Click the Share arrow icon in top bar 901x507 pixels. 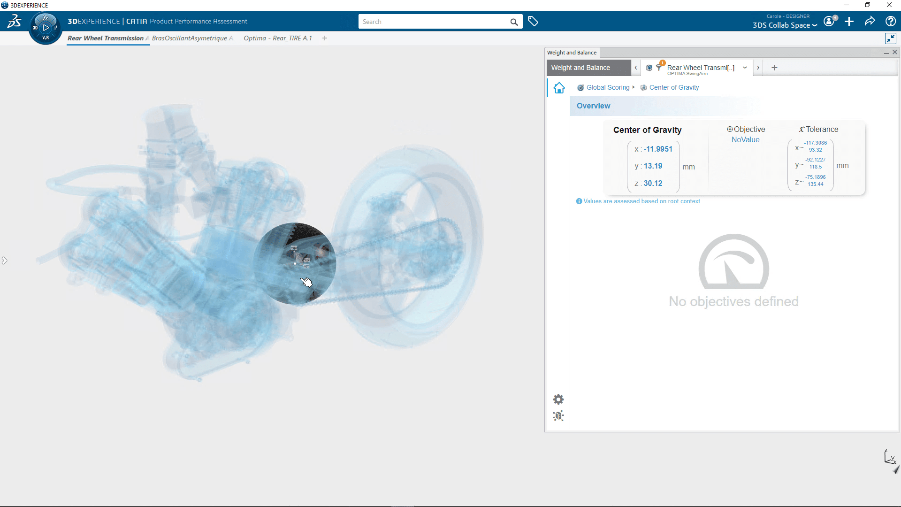(870, 22)
